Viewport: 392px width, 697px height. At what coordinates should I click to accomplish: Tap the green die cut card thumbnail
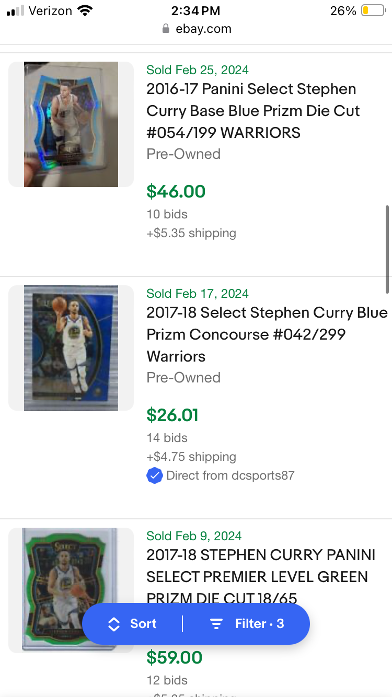[x=71, y=590]
